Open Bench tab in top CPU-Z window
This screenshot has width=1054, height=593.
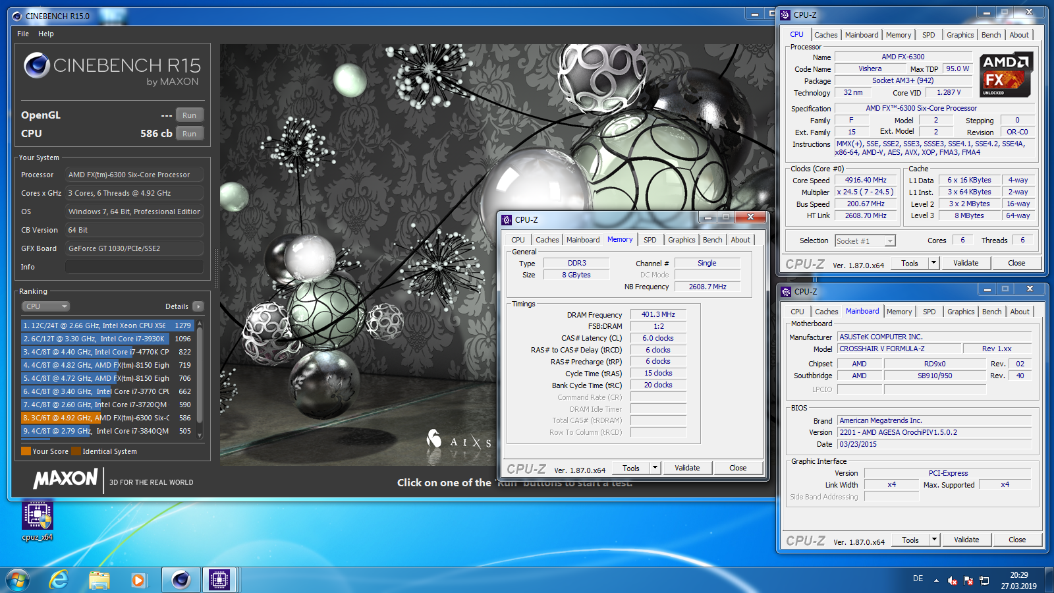coord(991,35)
